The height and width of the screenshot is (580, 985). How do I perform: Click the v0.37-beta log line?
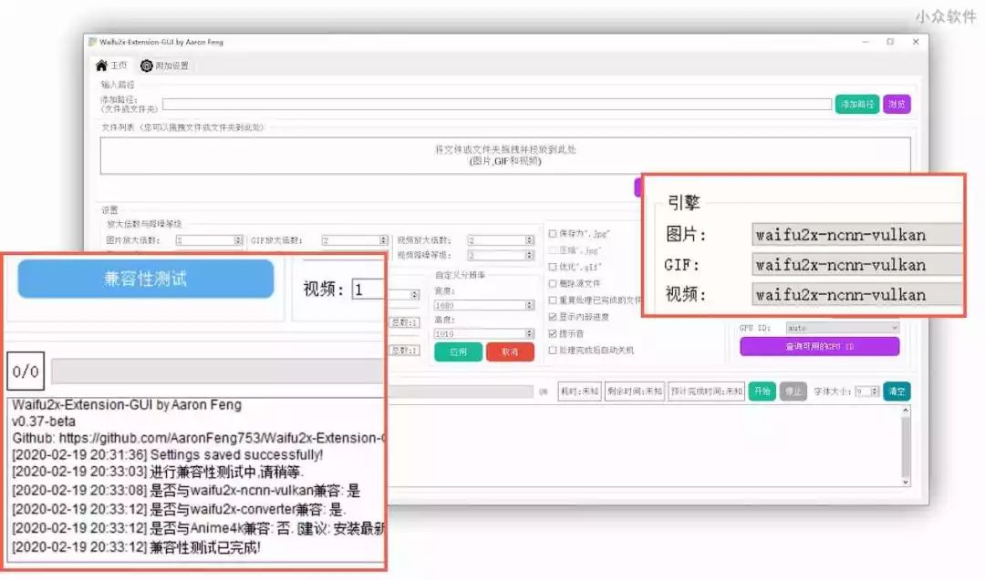(x=44, y=422)
